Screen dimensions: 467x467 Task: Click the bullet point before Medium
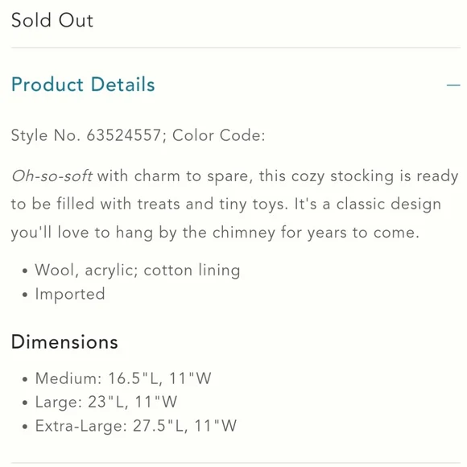tap(25, 379)
